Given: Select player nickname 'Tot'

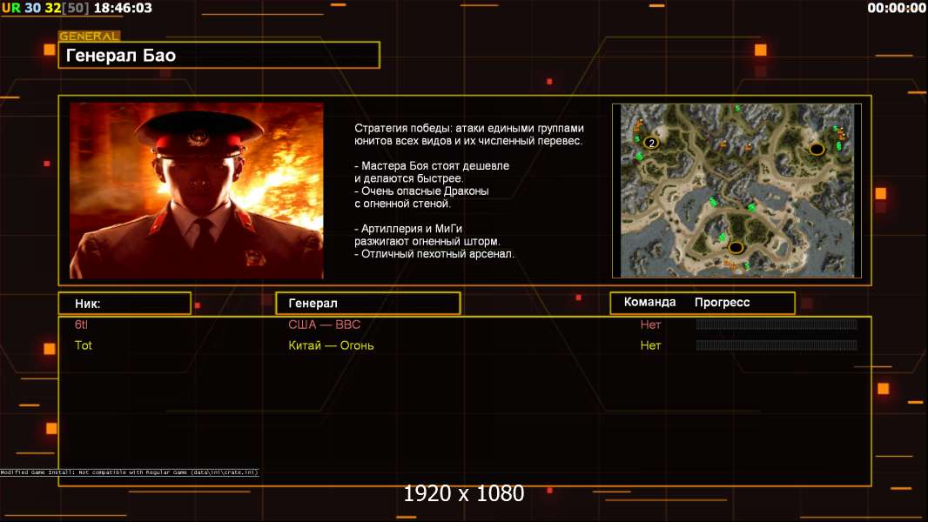Looking at the screenshot, I should click(x=84, y=345).
